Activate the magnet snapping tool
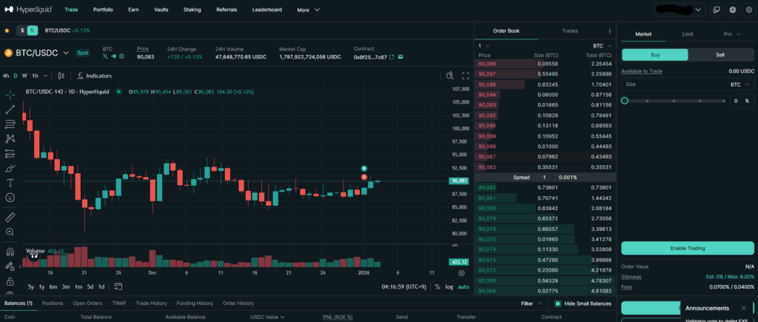 [10, 251]
